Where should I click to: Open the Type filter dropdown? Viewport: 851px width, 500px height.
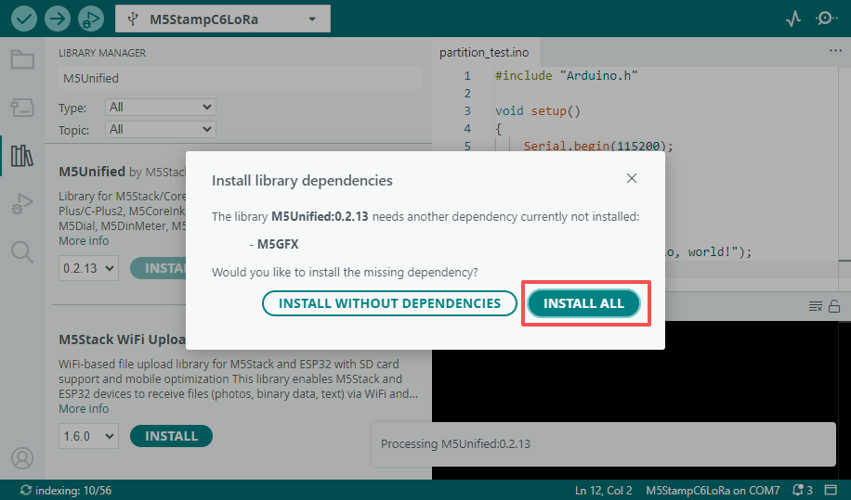160,108
